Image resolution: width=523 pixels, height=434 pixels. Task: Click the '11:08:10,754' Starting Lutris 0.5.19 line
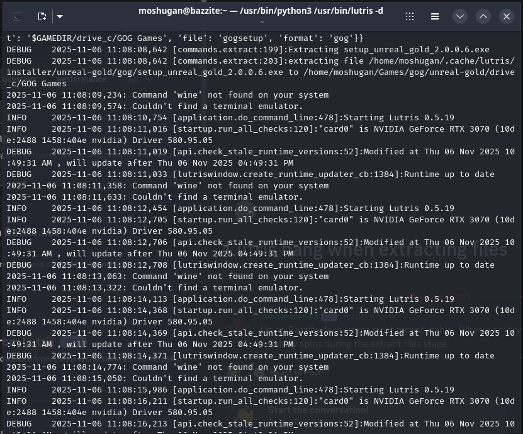click(230, 118)
